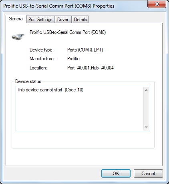Click the 'Ports (COM & LPT)' device type value
Viewport: 169px width, 184px height.
coord(85,50)
